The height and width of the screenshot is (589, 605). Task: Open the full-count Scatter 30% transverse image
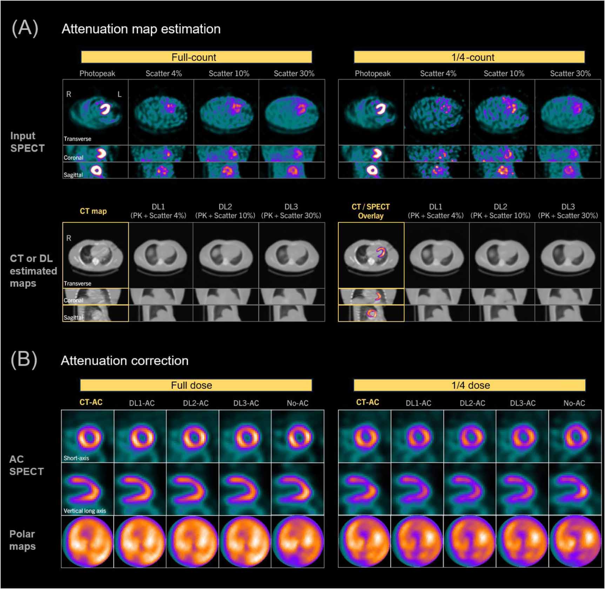tap(292, 112)
